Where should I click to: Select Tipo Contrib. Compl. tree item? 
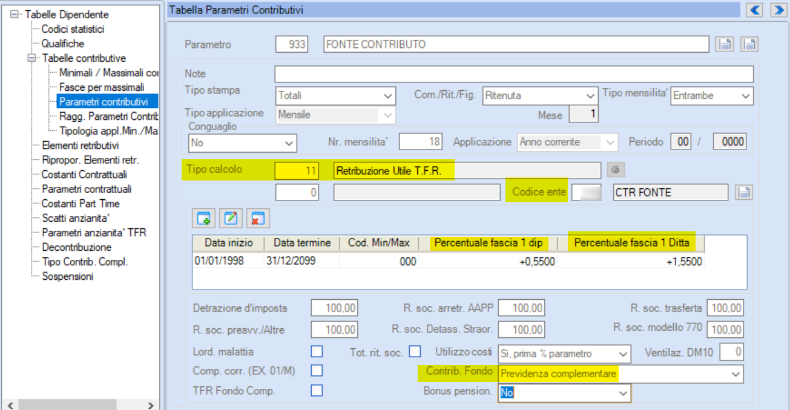(85, 262)
